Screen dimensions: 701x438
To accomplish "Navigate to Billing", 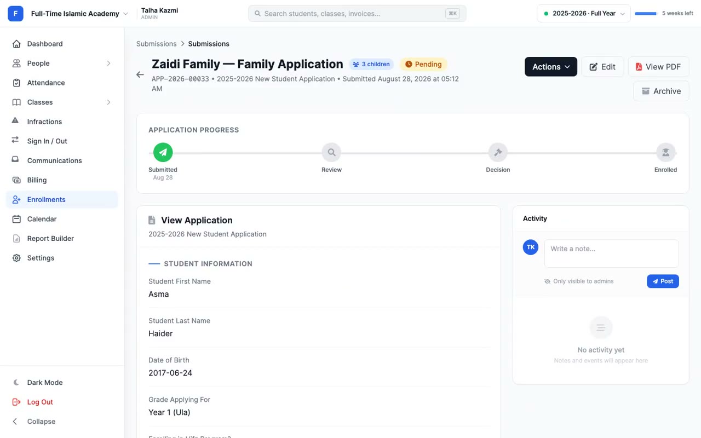I will tap(62, 180).
